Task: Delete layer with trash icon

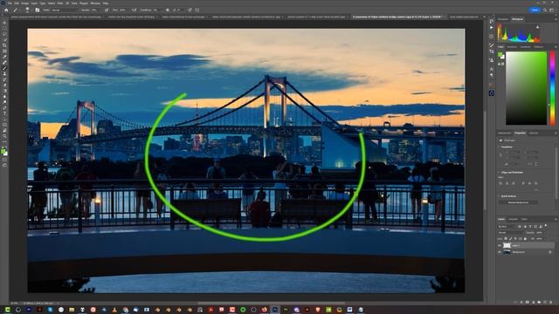Action: 551,303
